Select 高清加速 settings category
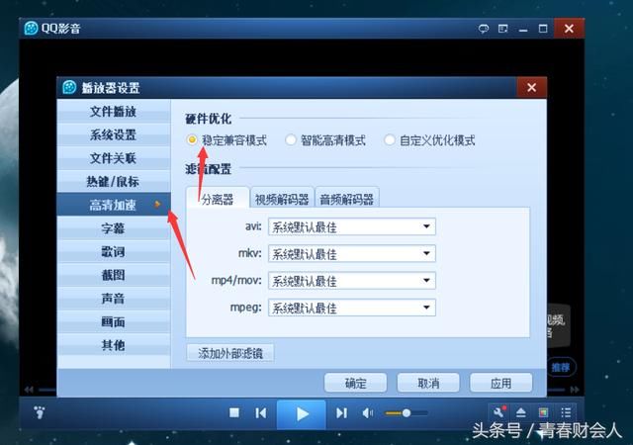Screen dimensions: 633x445 coord(113,205)
